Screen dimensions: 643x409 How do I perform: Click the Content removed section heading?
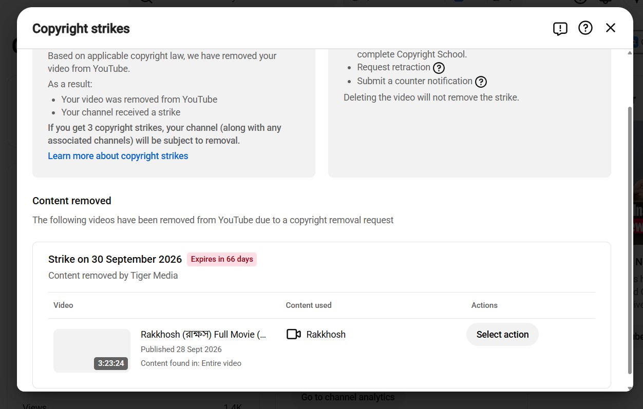tap(72, 201)
